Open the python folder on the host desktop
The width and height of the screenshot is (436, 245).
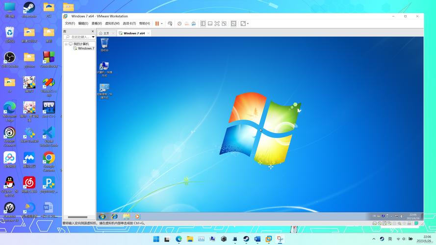click(x=29, y=60)
